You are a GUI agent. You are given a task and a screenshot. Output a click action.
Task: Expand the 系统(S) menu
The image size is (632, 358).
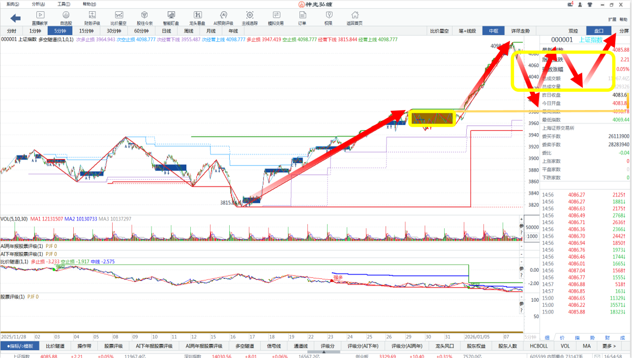[x=13, y=4]
